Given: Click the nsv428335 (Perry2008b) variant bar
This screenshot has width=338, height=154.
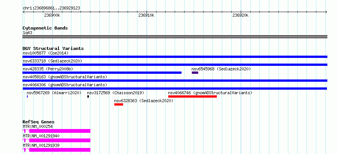Looking at the screenshot, I should (102, 73).
